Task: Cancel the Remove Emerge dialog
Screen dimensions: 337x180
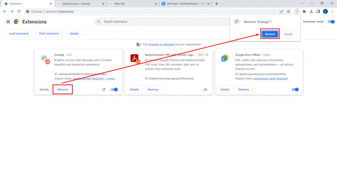Action: (x=288, y=34)
